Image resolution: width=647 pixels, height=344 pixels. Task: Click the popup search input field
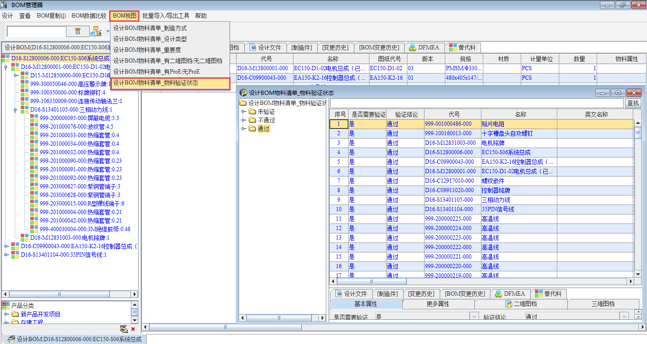click(476, 103)
